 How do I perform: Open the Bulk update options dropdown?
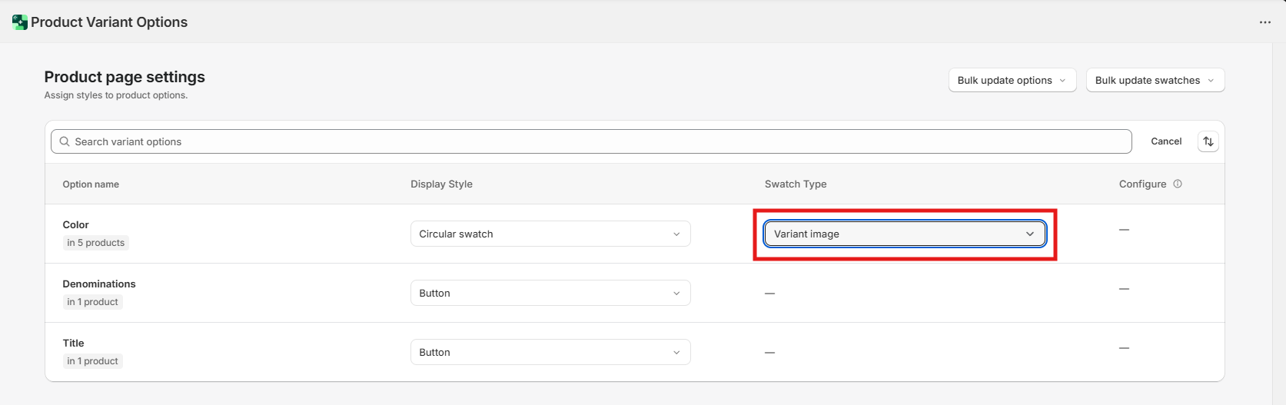[x=1012, y=80]
